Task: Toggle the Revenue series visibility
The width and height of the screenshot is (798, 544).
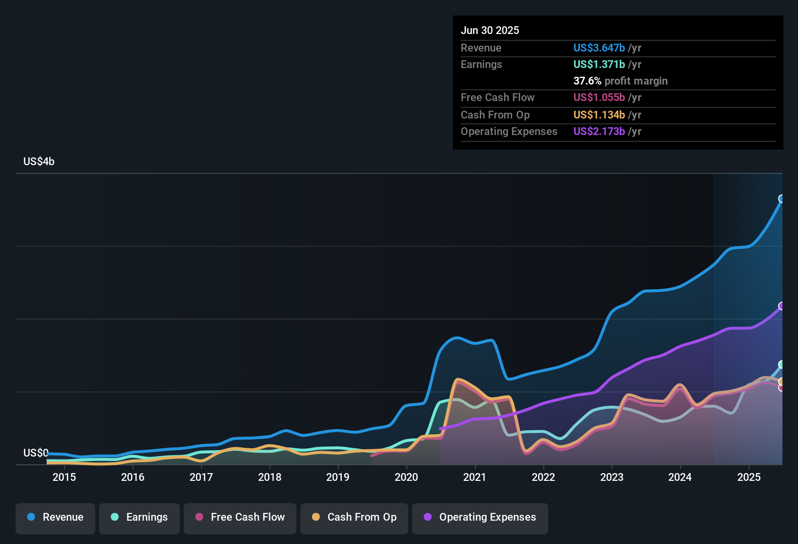Action: point(55,517)
